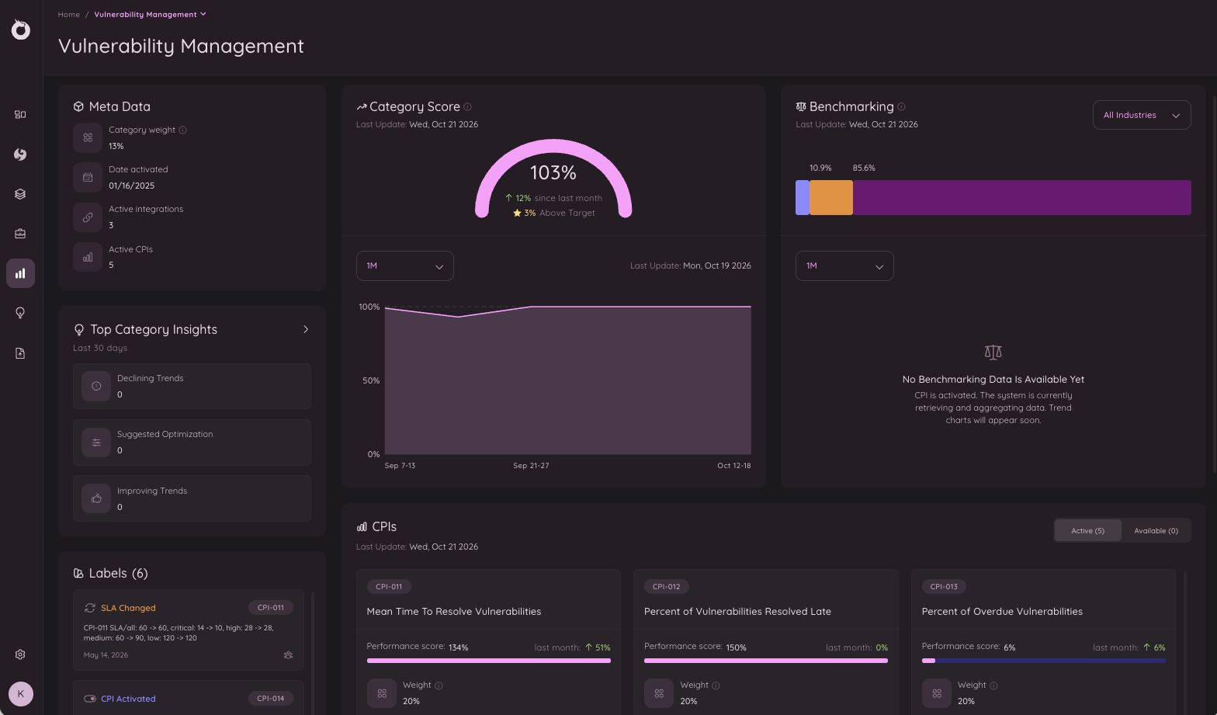Select the highlighted bar chart sidebar icon
The width and height of the screenshot is (1217, 715).
click(x=20, y=273)
